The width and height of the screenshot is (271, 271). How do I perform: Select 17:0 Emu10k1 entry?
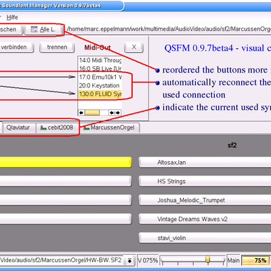100,77
